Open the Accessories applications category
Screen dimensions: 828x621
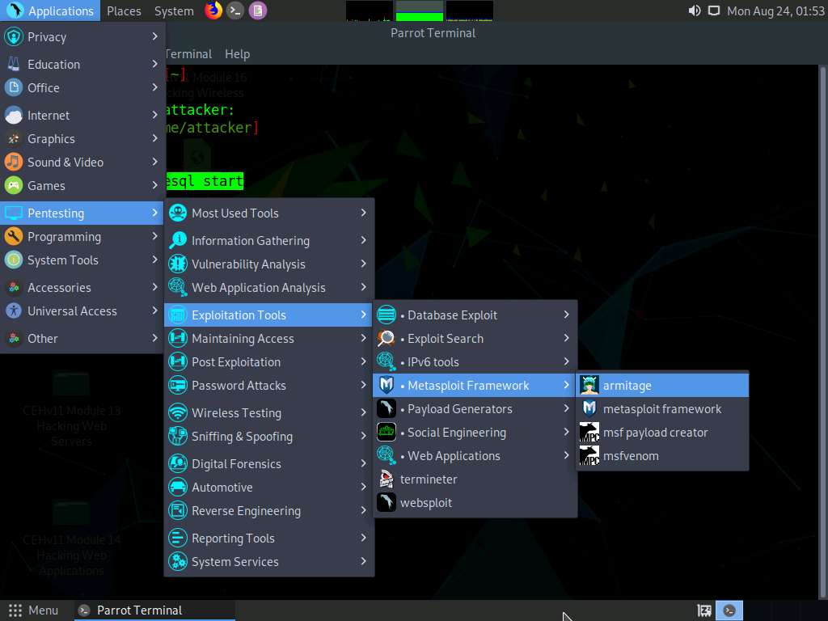tap(82, 287)
